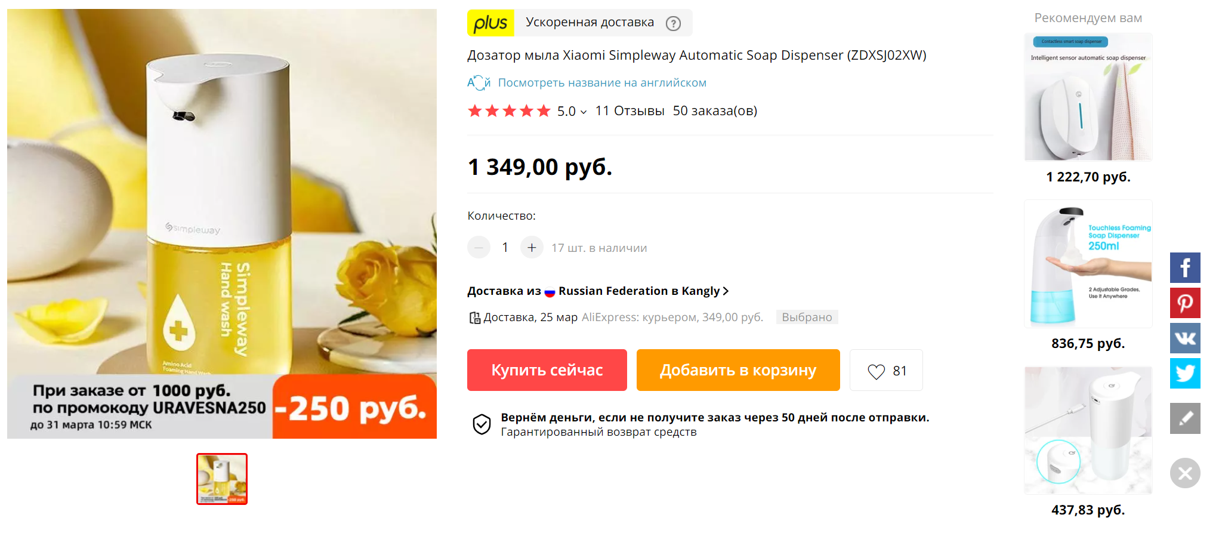Screen dimensions: 1222x533
Task: Open the 11 Отзывы reviews
Action: click(629, 111)
